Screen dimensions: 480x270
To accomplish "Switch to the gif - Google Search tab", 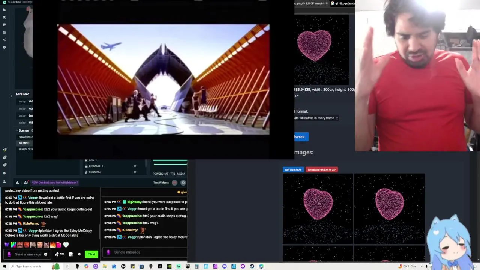I will [343, 3].
